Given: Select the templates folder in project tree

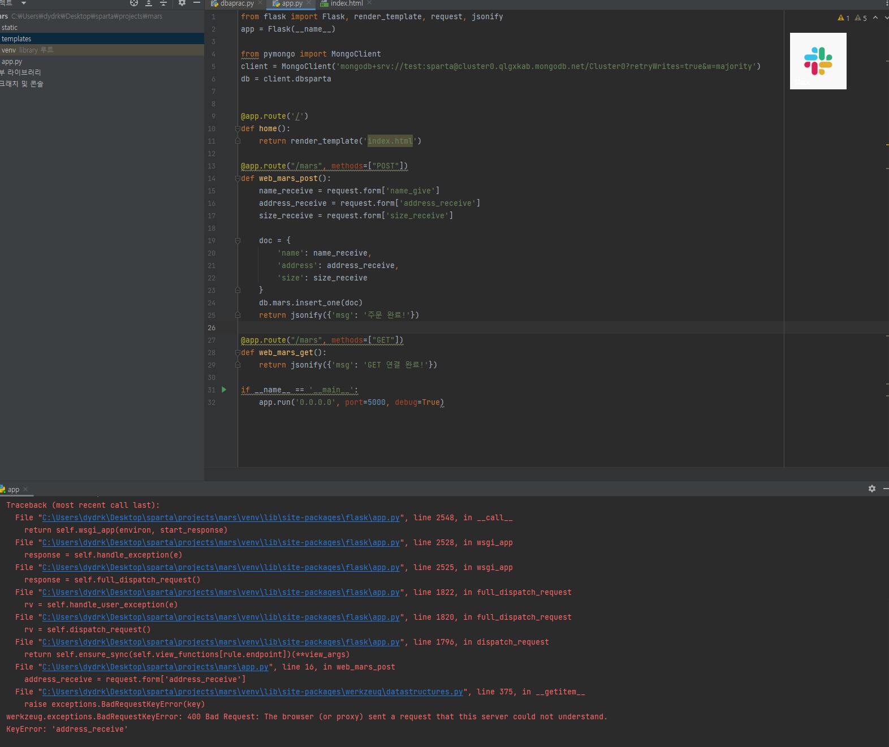Looking at the screenshot, I should tap(102, 39).
